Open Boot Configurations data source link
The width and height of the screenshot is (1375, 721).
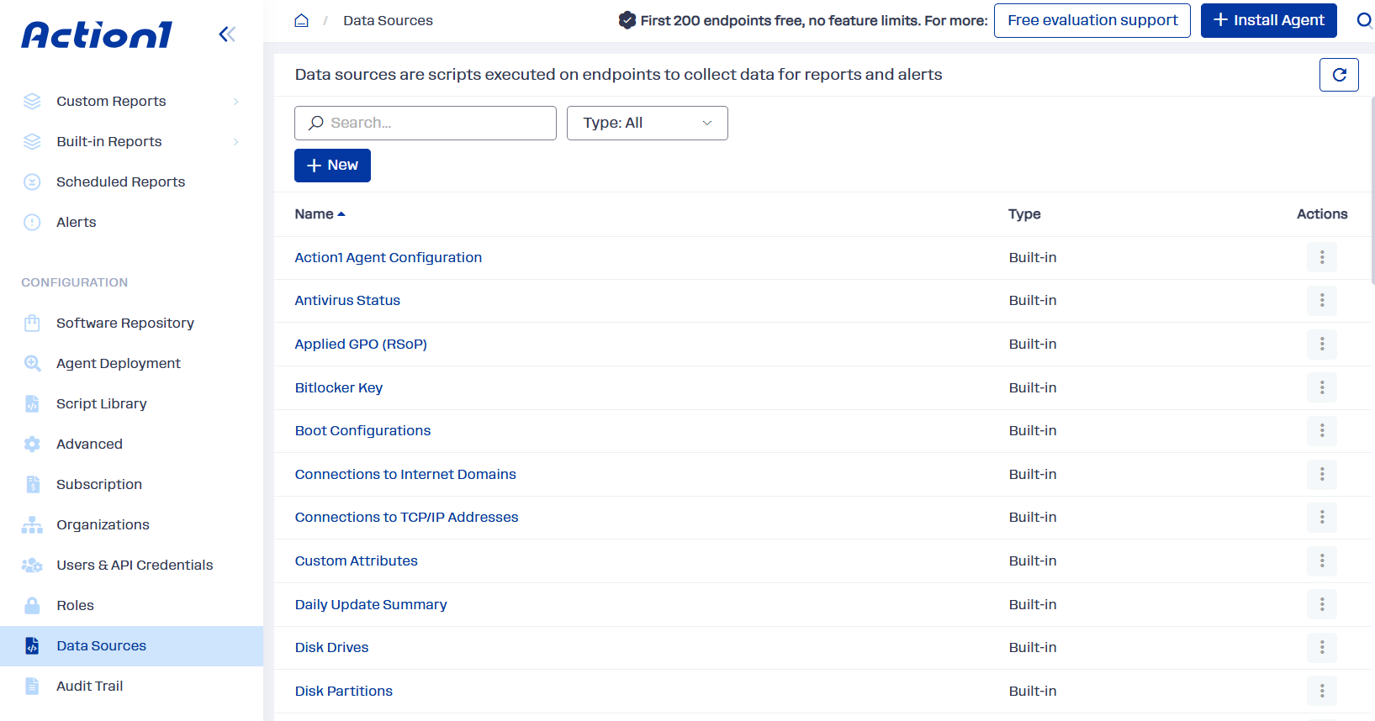[x=362, y=430]
